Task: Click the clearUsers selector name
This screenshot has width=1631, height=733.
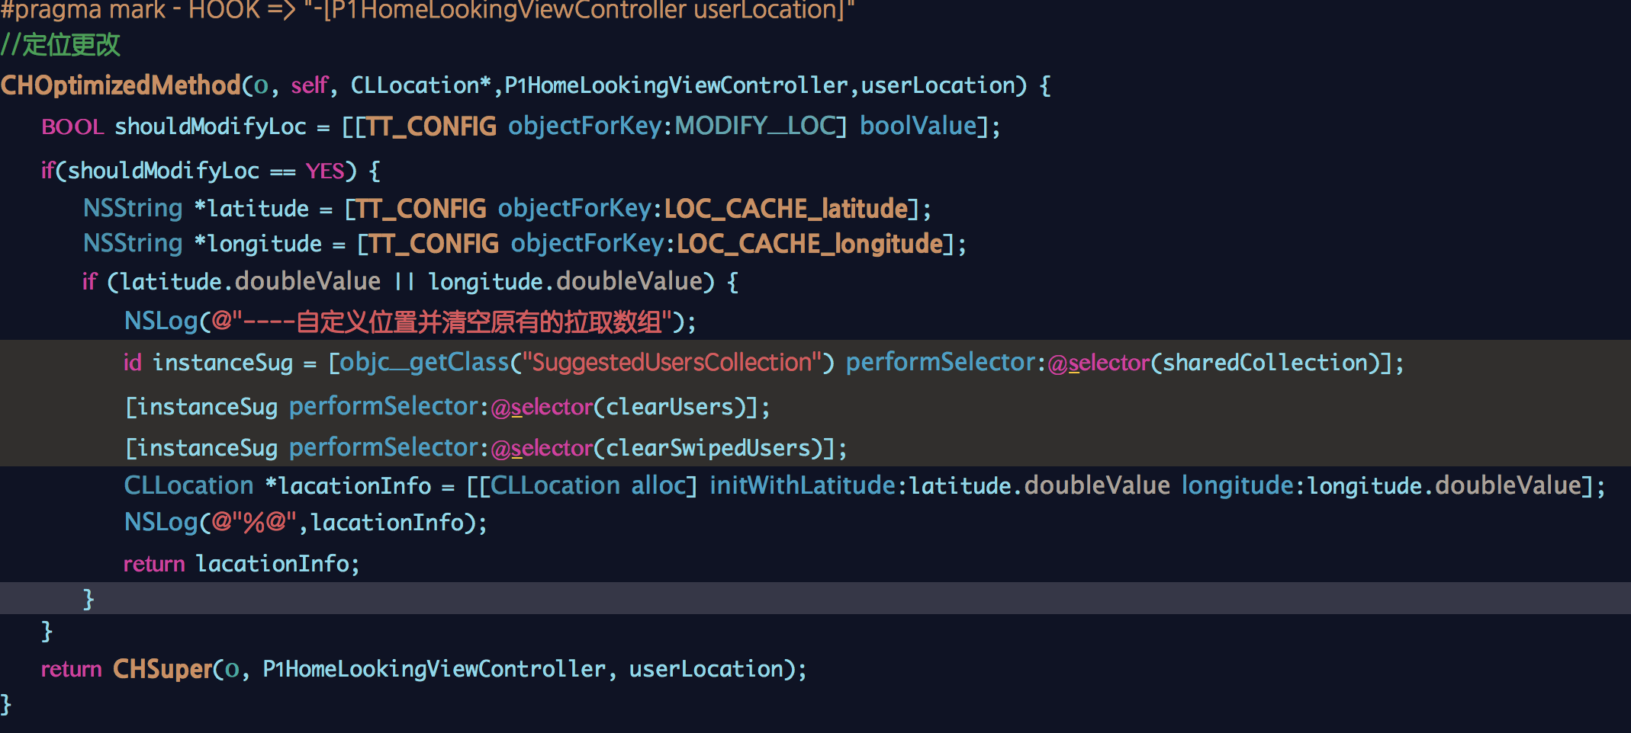Action: coord(670,407)
